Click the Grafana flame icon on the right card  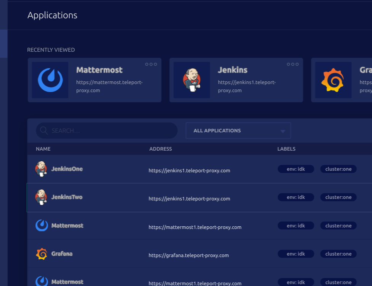coord(333,79)
